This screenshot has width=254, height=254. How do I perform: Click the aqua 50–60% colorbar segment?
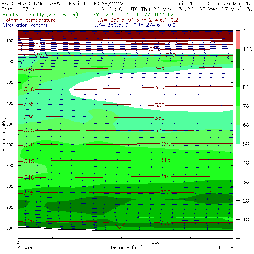(x=238, y=135)
